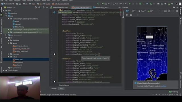Expand the mipmap folder
This screenshot has height=102, width=182.
click(9, 54)
